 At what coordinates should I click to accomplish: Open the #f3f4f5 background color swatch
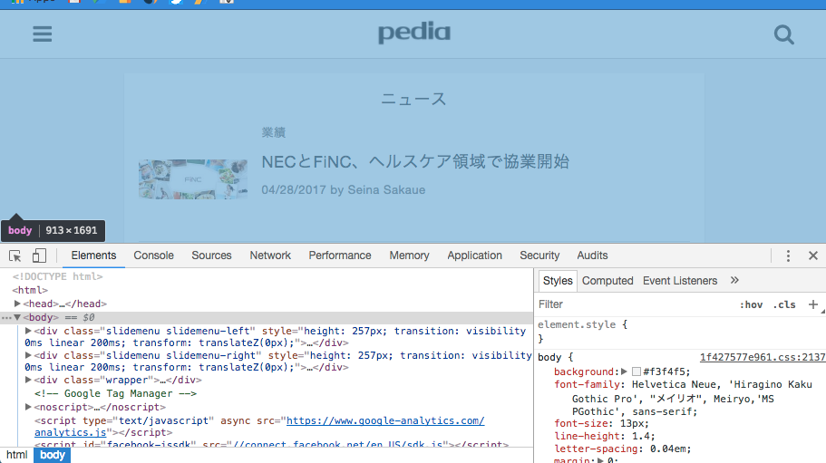(637, 372)
